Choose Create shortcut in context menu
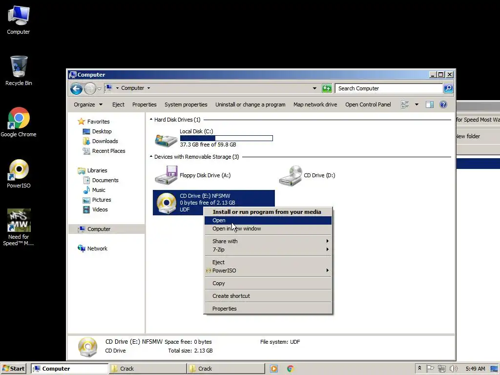The height and width of the screenshot is (375, 500). point(268,296)
